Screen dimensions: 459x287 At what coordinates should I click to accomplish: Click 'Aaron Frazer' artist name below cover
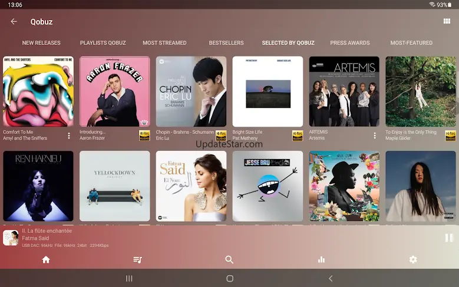click(92, 138)
